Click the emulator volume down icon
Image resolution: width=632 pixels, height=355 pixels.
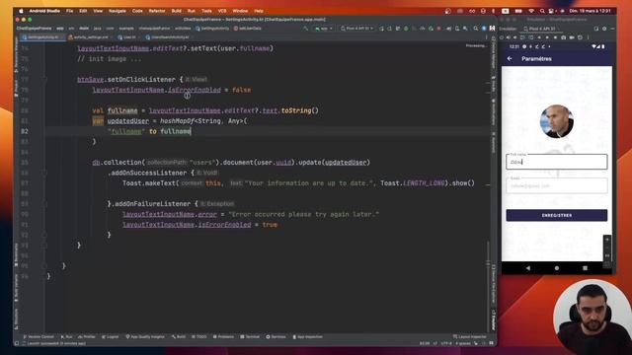coord(515,37)
